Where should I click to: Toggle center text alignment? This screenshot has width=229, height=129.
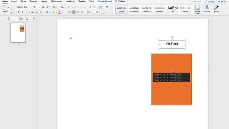click(74, 12)
